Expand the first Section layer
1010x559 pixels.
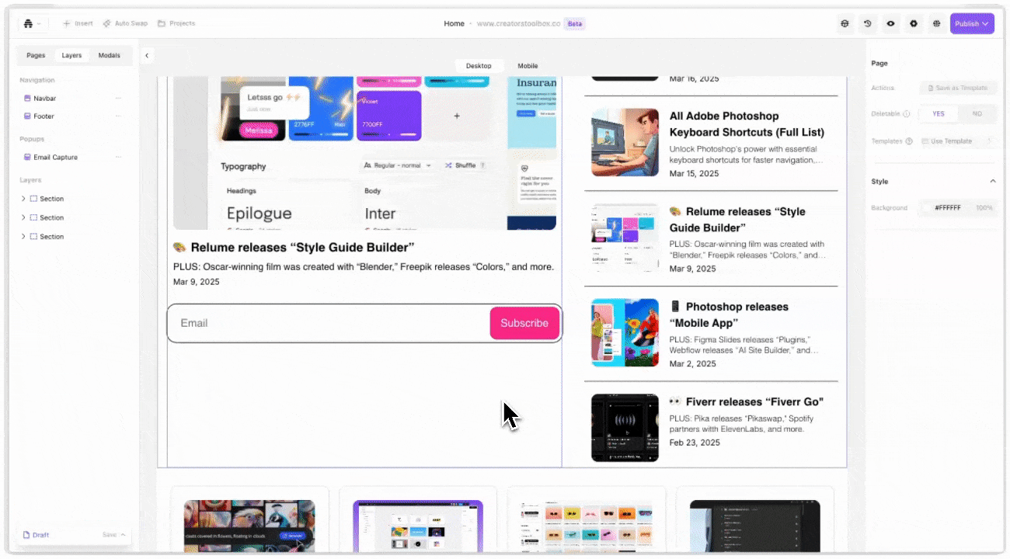(23, 199)
